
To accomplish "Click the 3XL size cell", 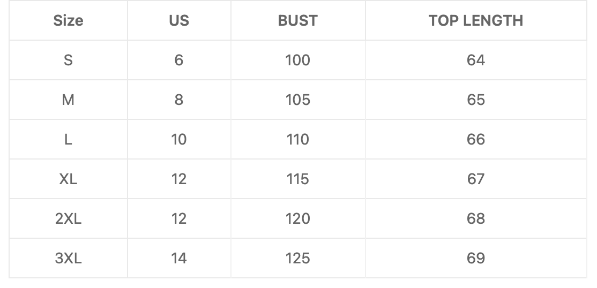I will (x=68, y=258).
